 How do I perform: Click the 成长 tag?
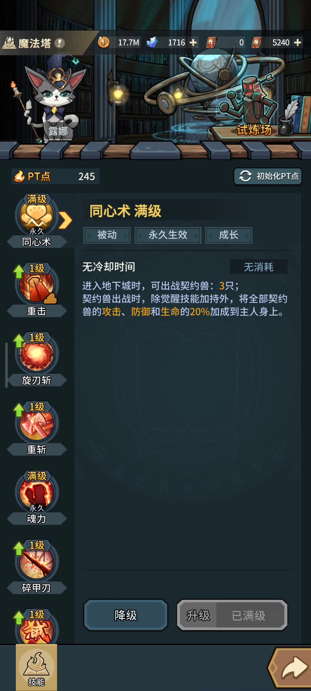click(x=229, y=235)
